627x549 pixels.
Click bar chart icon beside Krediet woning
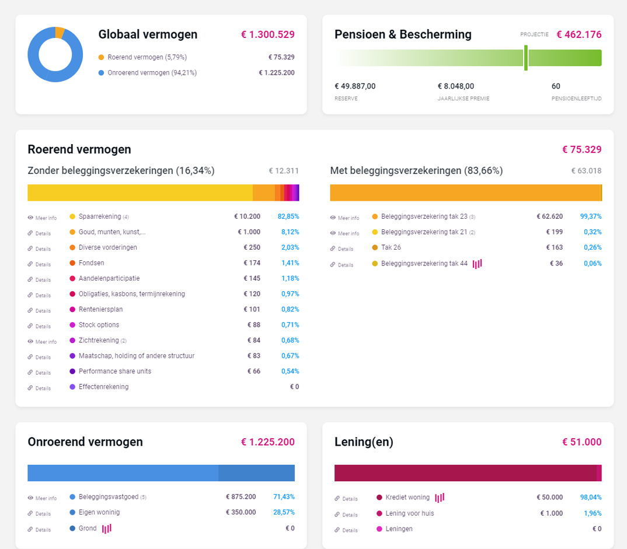pyautogui.click(x=439, y=498)
